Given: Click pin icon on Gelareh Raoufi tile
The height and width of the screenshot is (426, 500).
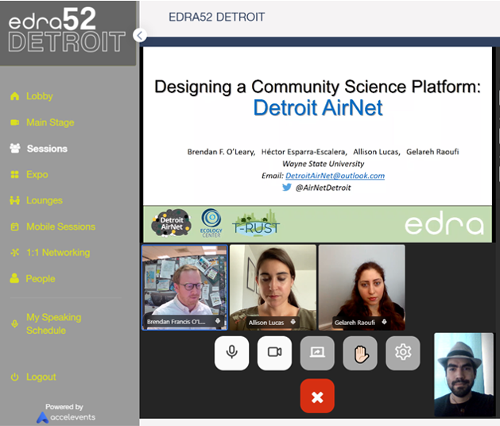Looking at the screenshot, I should click(384, 322).
